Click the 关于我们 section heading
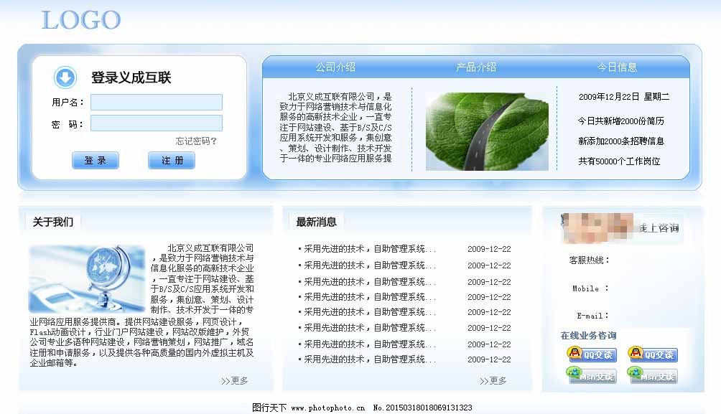 [x=53, y=222]
